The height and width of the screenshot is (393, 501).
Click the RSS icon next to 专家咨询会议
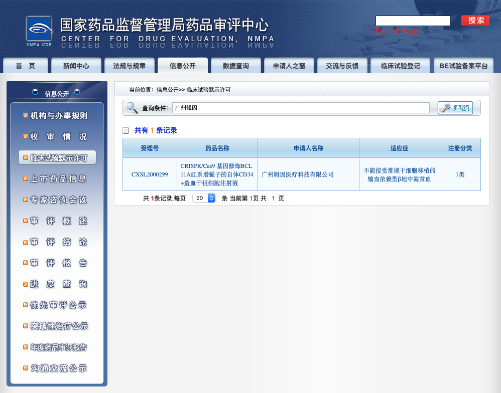pos(26,200)
